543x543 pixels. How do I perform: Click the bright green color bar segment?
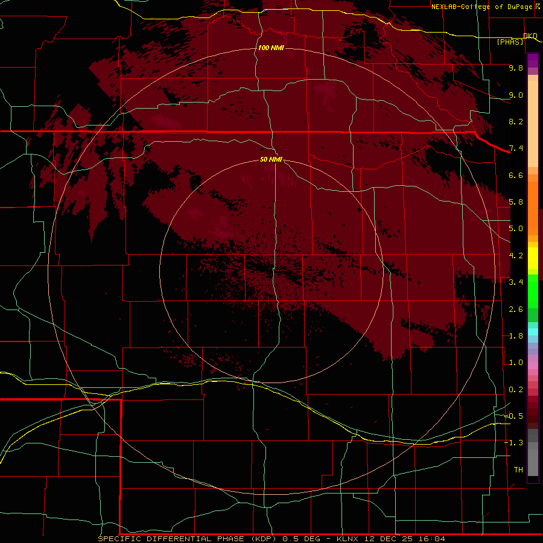pyautogui.click(x=533, y=291)
